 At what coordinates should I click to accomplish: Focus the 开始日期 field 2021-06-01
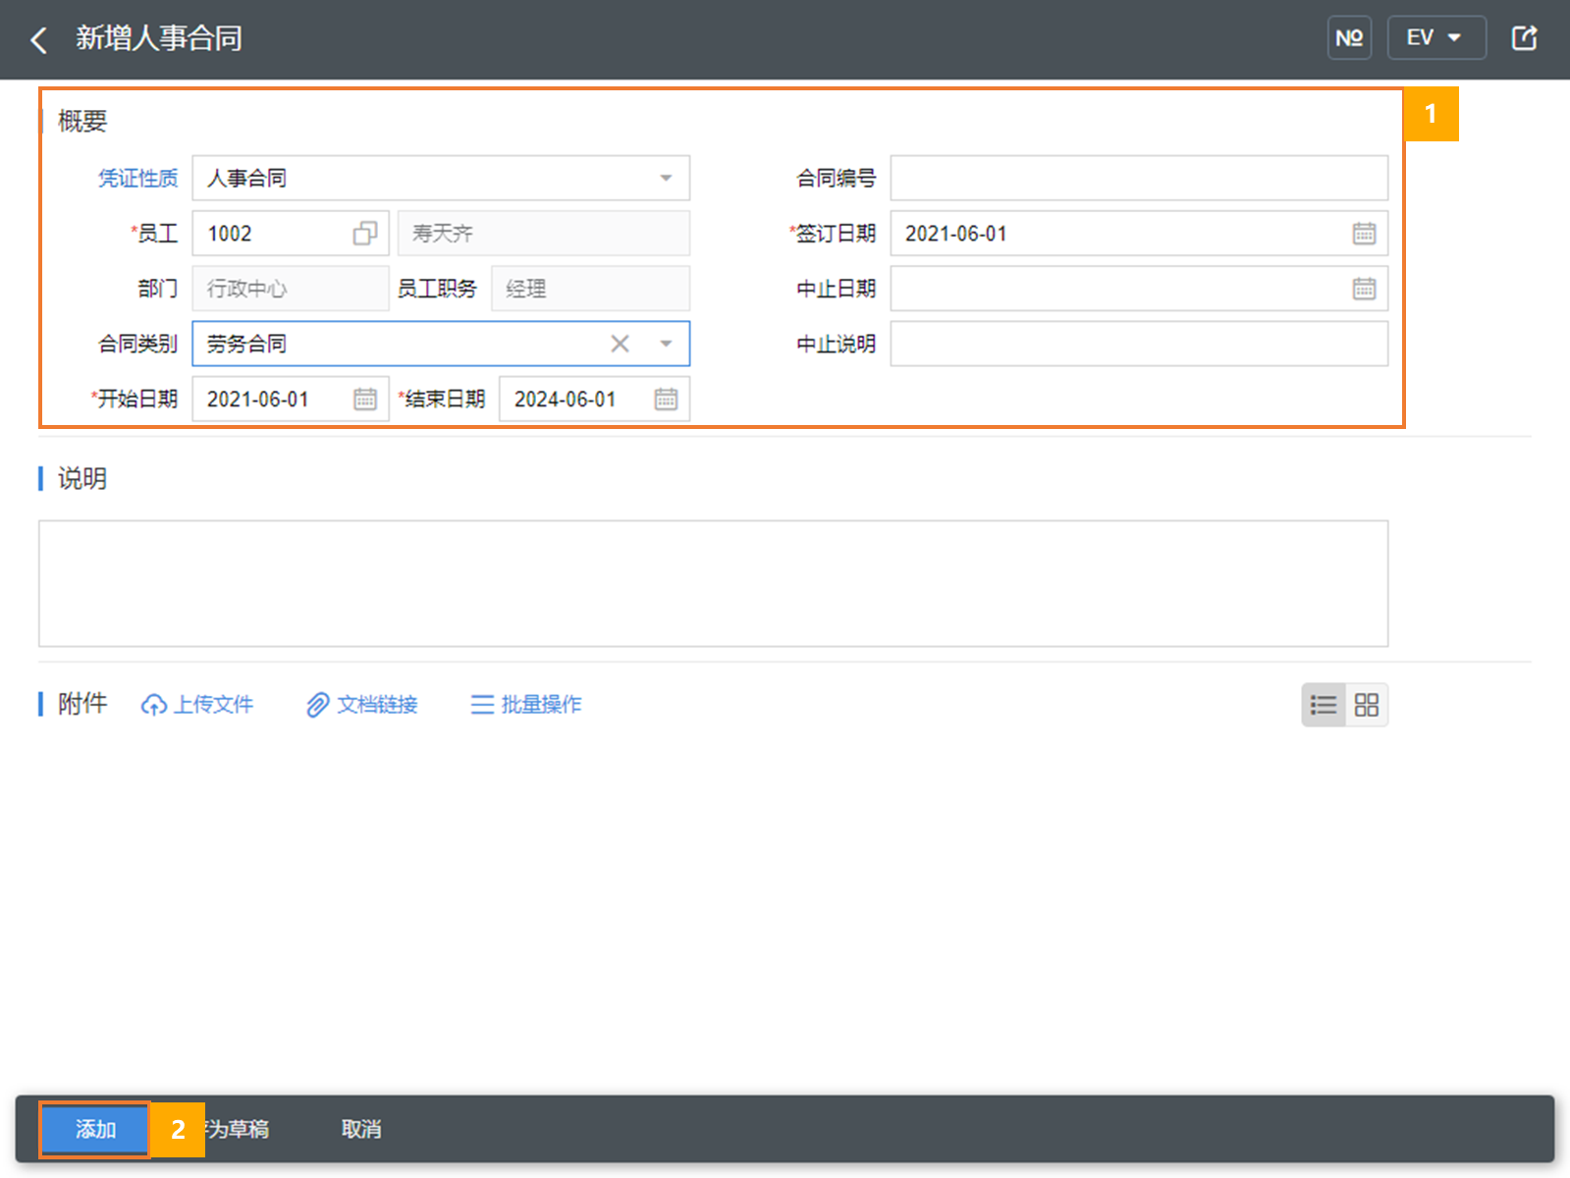(x=291, y=399)
